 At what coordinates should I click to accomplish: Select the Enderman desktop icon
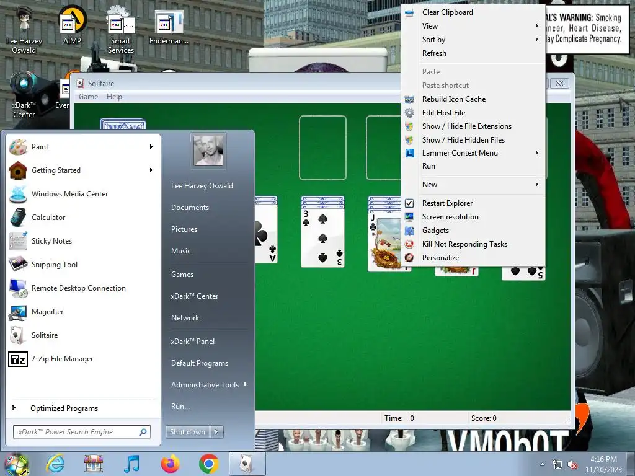(169, 27)
